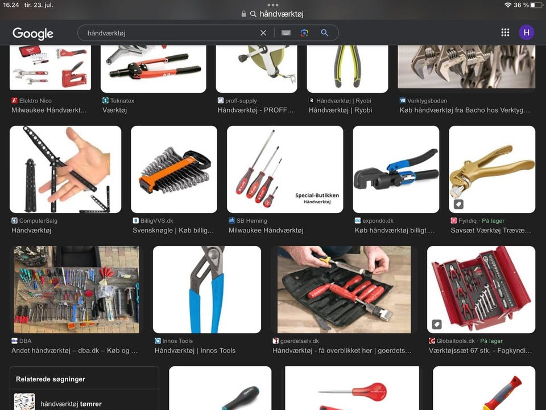The width and height of the screenshot is (546, 410).
Task: Open the Fyndiq golden pliers image
Action: point(492,170)
